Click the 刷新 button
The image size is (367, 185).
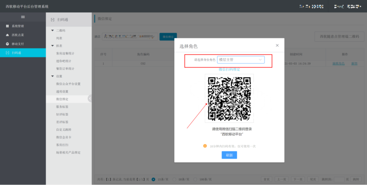229,155
